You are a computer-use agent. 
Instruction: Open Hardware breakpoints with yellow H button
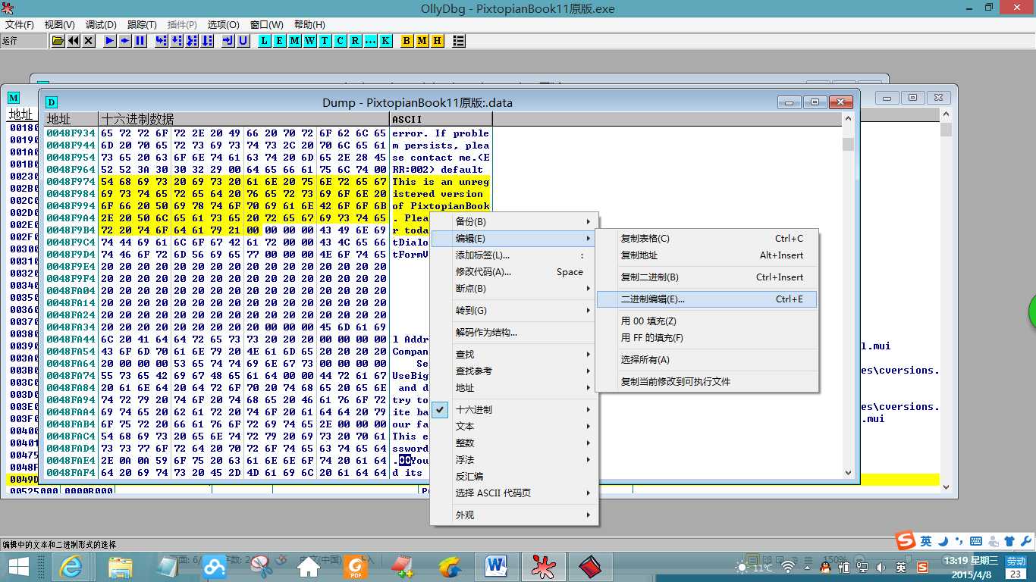437,41
